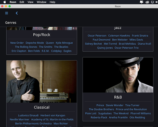This screenshot has width=158, height=127.
Task: Open the hamburger navigation menu
Action: tap(7, 13)
